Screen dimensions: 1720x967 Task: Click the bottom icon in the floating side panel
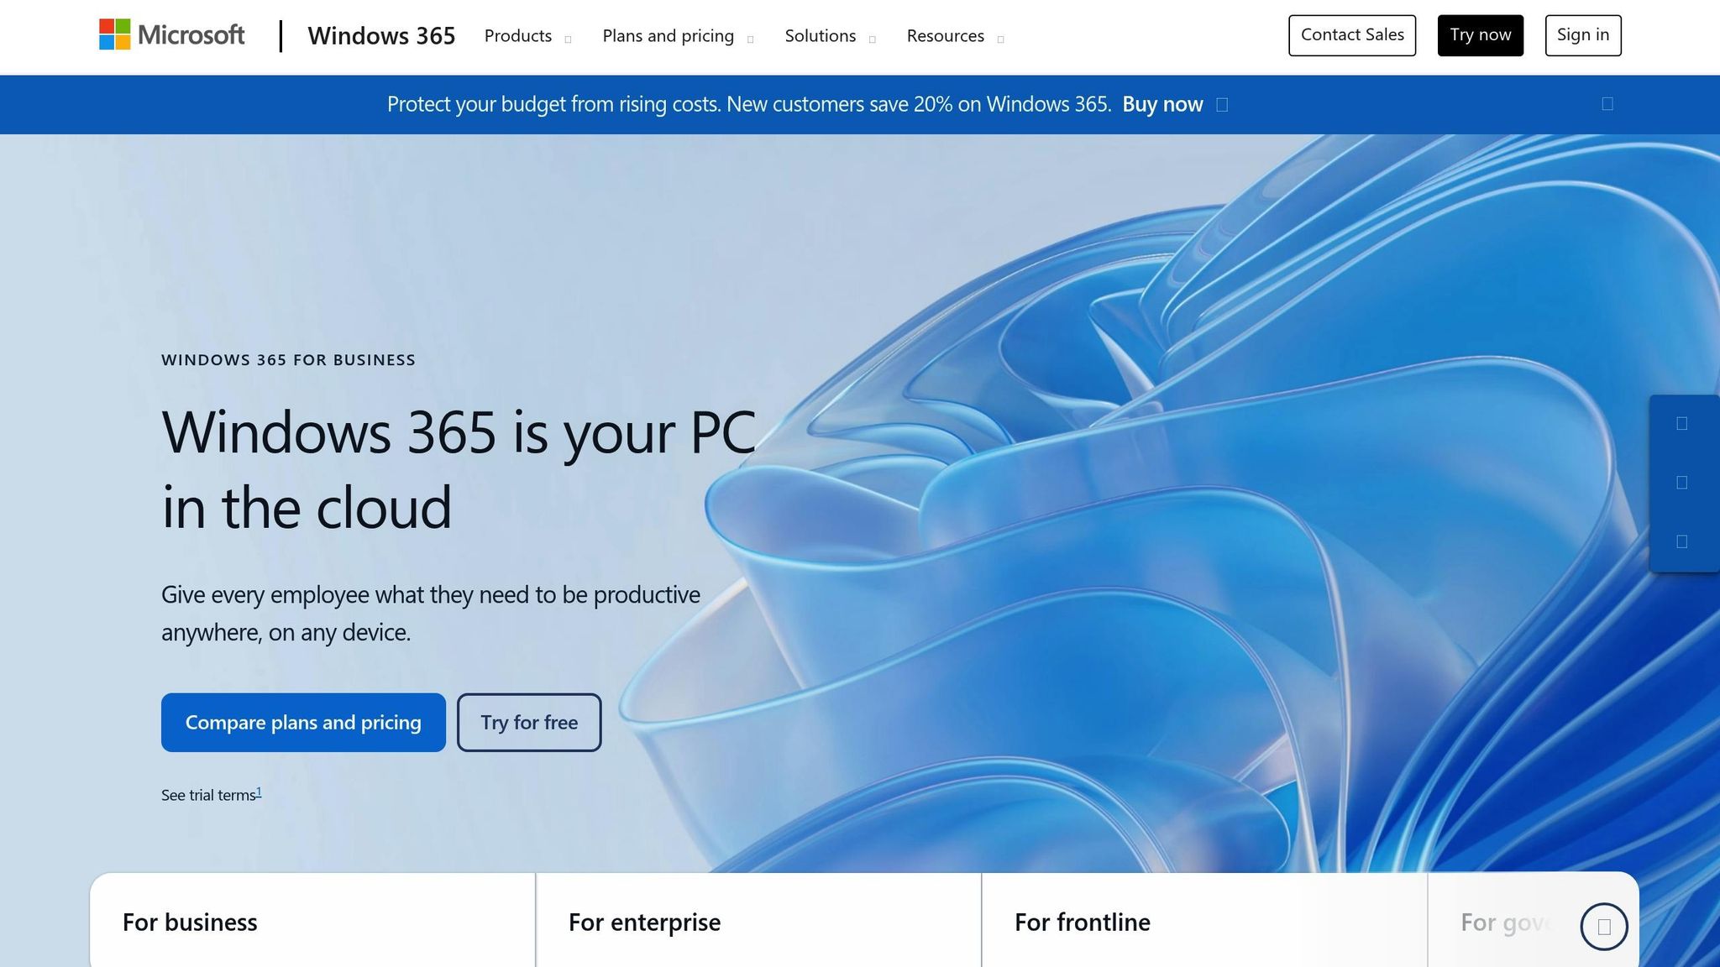[x=1681, y=541]
